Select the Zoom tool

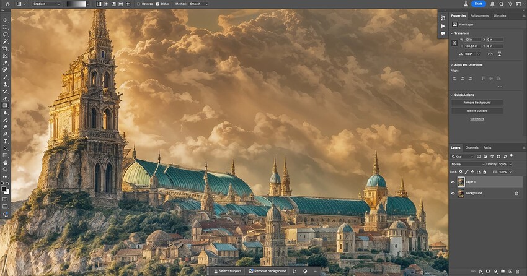[5, 170]
